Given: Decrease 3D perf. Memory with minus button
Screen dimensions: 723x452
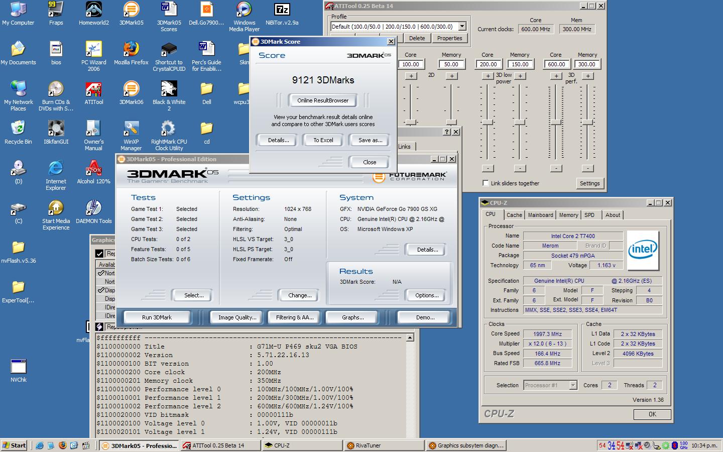Looking at the screenshot, I should pos(588,168).
